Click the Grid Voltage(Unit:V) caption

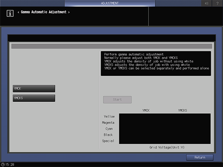coord(167,147)
